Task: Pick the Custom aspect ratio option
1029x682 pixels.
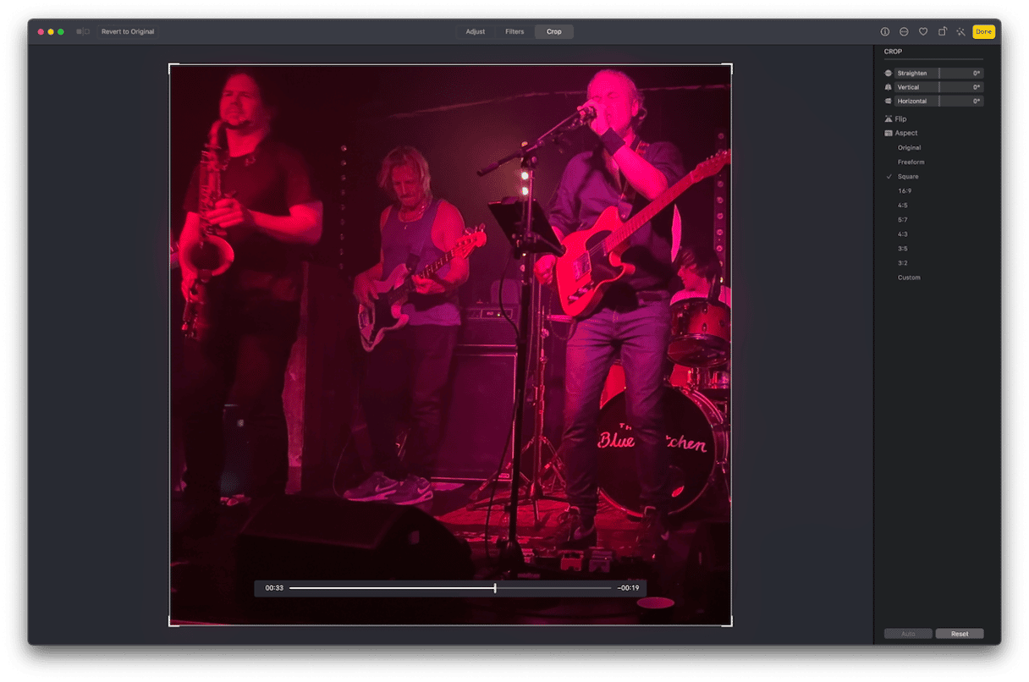Action: tap(909, 278)
